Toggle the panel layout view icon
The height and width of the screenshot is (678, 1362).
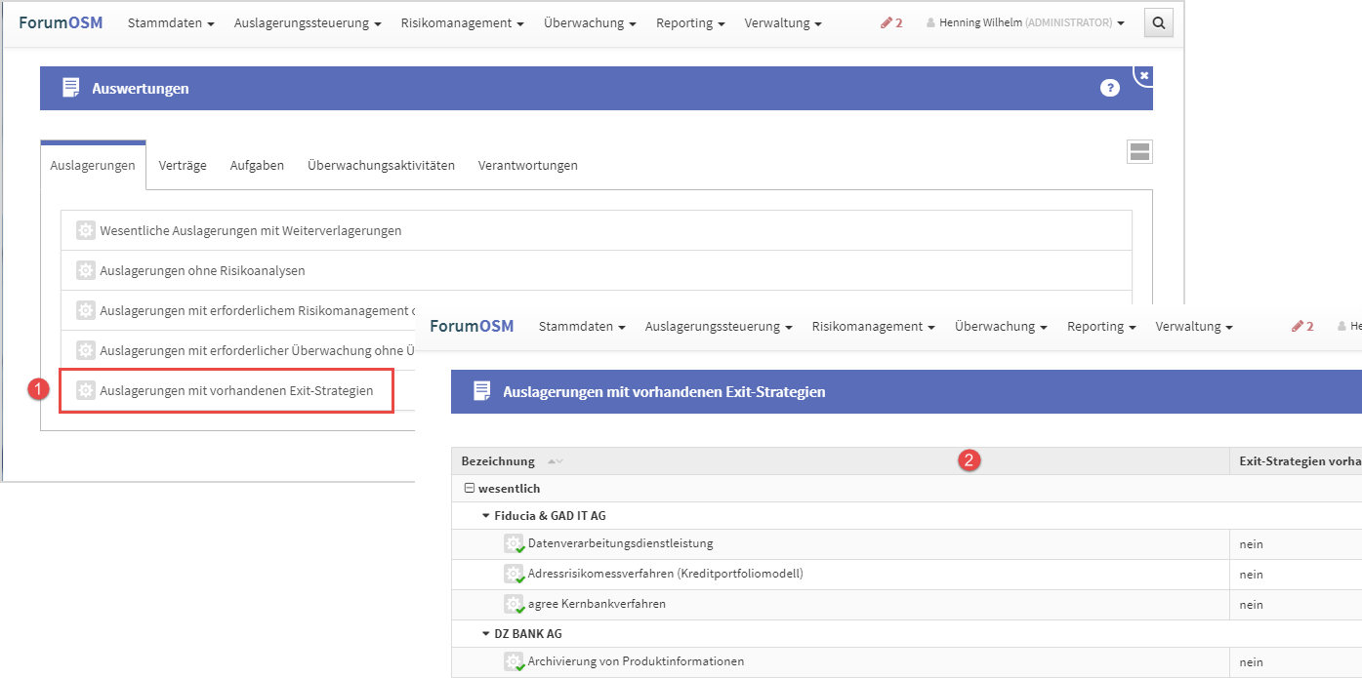1139,151
